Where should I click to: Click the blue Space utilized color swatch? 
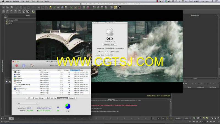58,108
